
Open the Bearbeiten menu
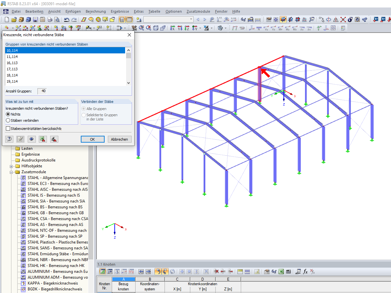(34, 11)
